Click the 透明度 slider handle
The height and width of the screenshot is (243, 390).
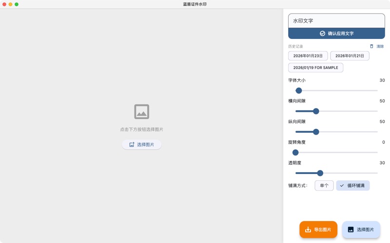(x=320, y=173)
